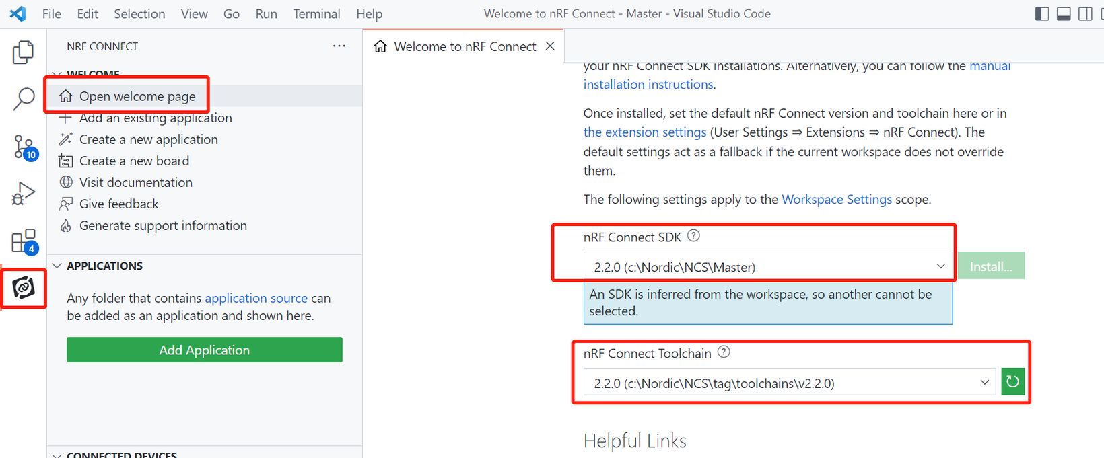Open the Terminal menu

pyautogui.click(x=316, y=14)
